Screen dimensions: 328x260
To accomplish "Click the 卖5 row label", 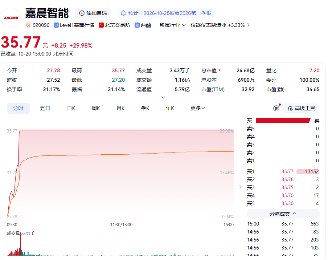I will [251, 129].
